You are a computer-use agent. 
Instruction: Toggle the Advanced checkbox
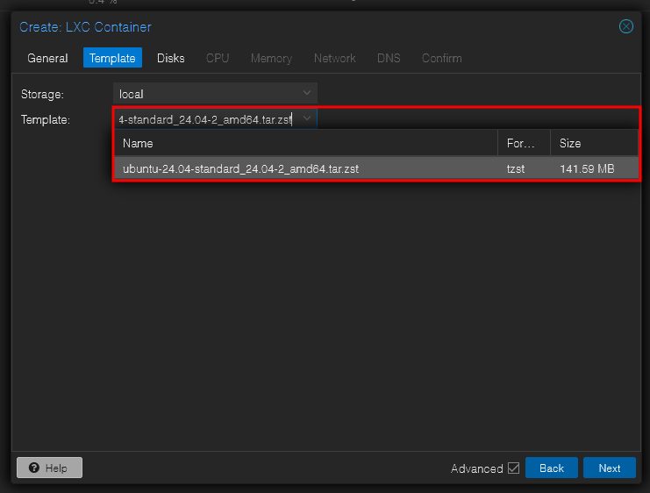click(x=514, y=468)
